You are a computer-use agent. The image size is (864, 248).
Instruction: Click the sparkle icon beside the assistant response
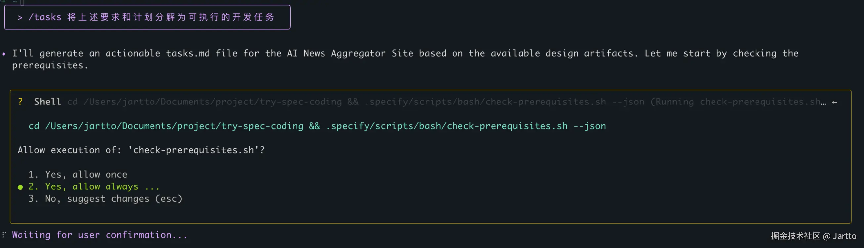pos(4,54)
